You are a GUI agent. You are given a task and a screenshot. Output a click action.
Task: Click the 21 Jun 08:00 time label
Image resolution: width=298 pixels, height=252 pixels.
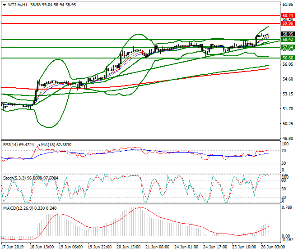pyautogui.click(x=158, y=247)
